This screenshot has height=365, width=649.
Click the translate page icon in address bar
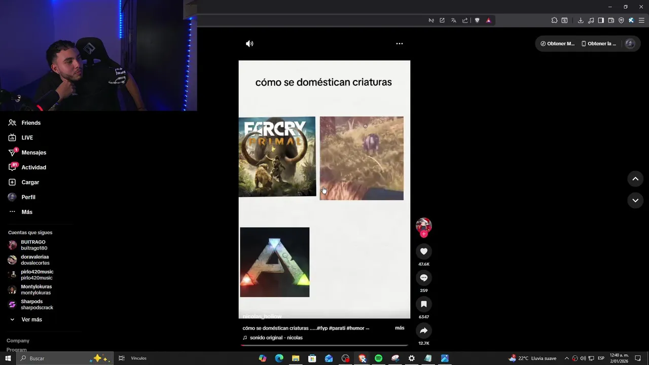click(453, 20)
